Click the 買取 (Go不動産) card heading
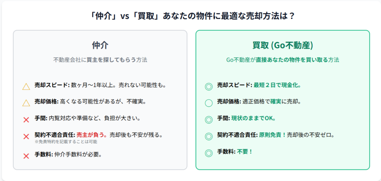The width and height of the screenshot is (381, 181). 283,45
